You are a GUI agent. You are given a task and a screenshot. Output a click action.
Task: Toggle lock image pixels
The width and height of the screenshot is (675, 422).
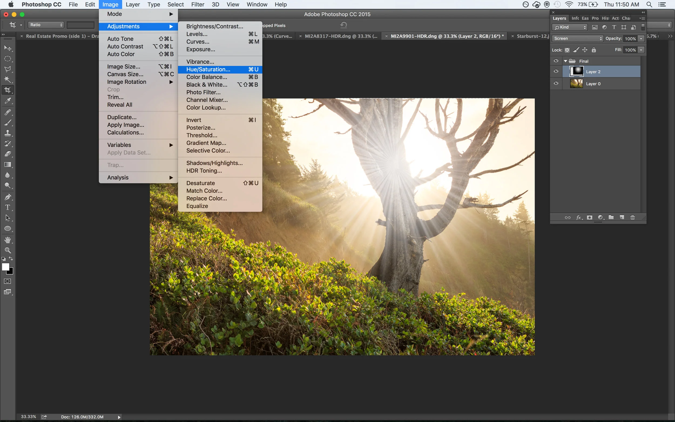pos(576,50)
